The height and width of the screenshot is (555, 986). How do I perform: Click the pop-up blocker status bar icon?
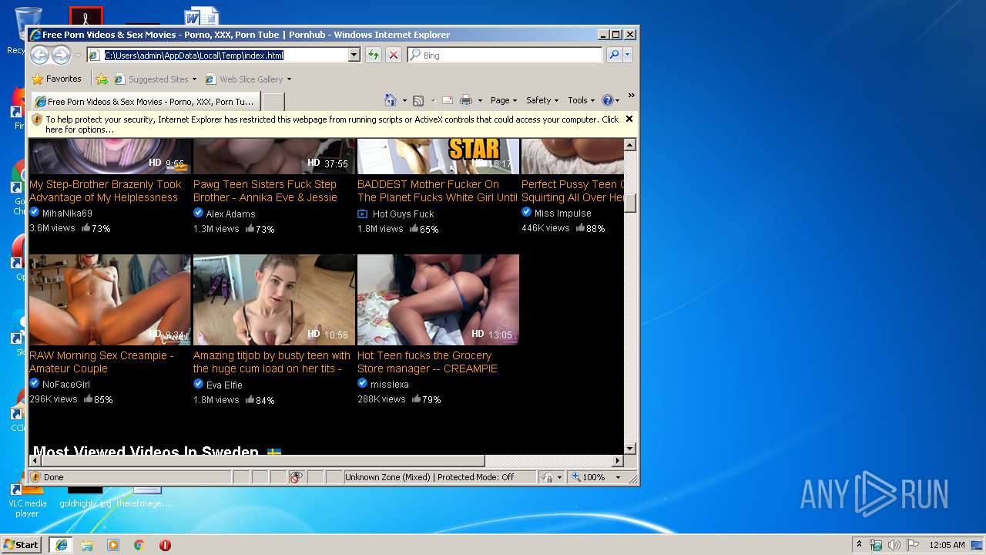click(297, 477)
